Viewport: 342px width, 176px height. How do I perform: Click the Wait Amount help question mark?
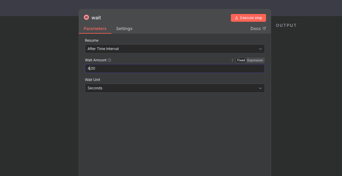coord(109,60)
